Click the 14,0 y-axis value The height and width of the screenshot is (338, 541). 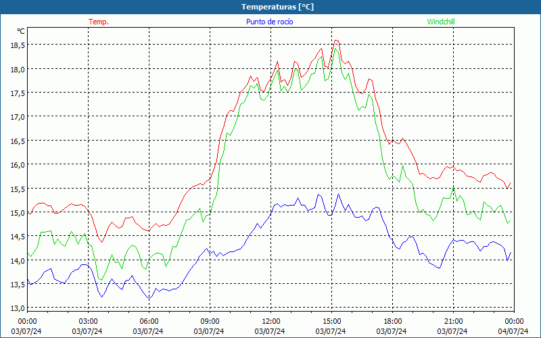(18, 260)
